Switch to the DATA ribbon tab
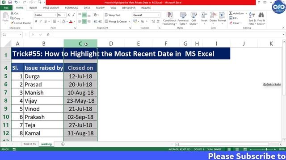 pos(87,8)
